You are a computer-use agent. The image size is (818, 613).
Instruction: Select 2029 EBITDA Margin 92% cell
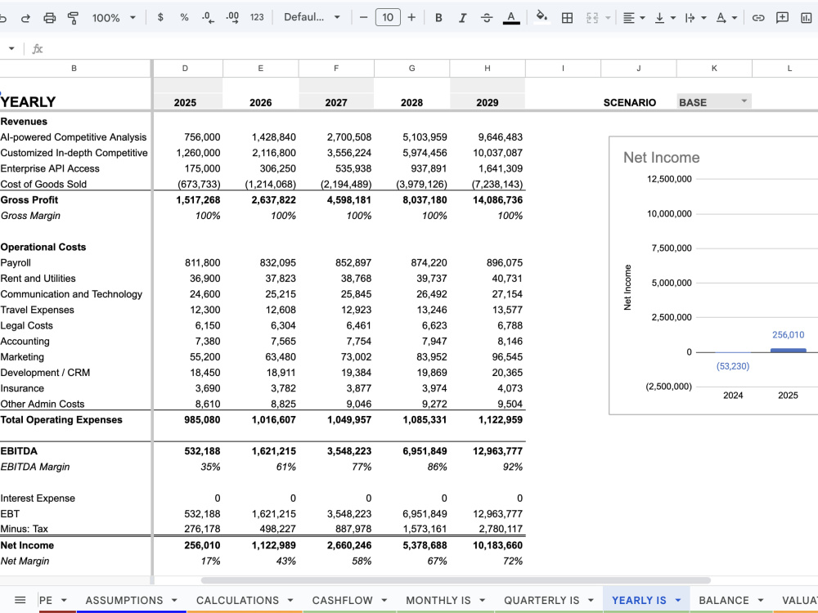coord(488,467)
